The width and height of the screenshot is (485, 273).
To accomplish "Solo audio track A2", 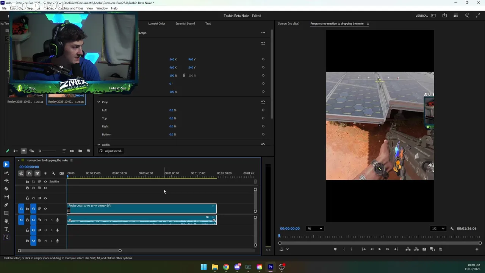I will (x=52, y=230).
